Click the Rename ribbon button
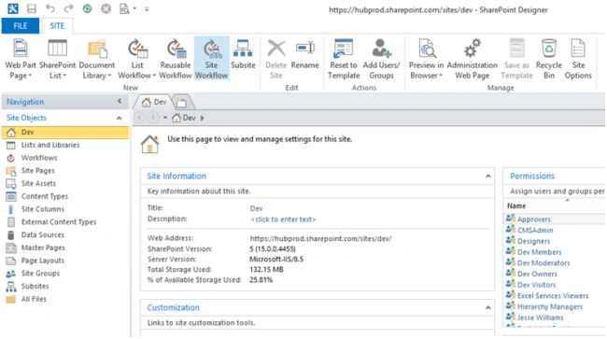The width and height of the screenshot is (607, 339). point(304,54)
